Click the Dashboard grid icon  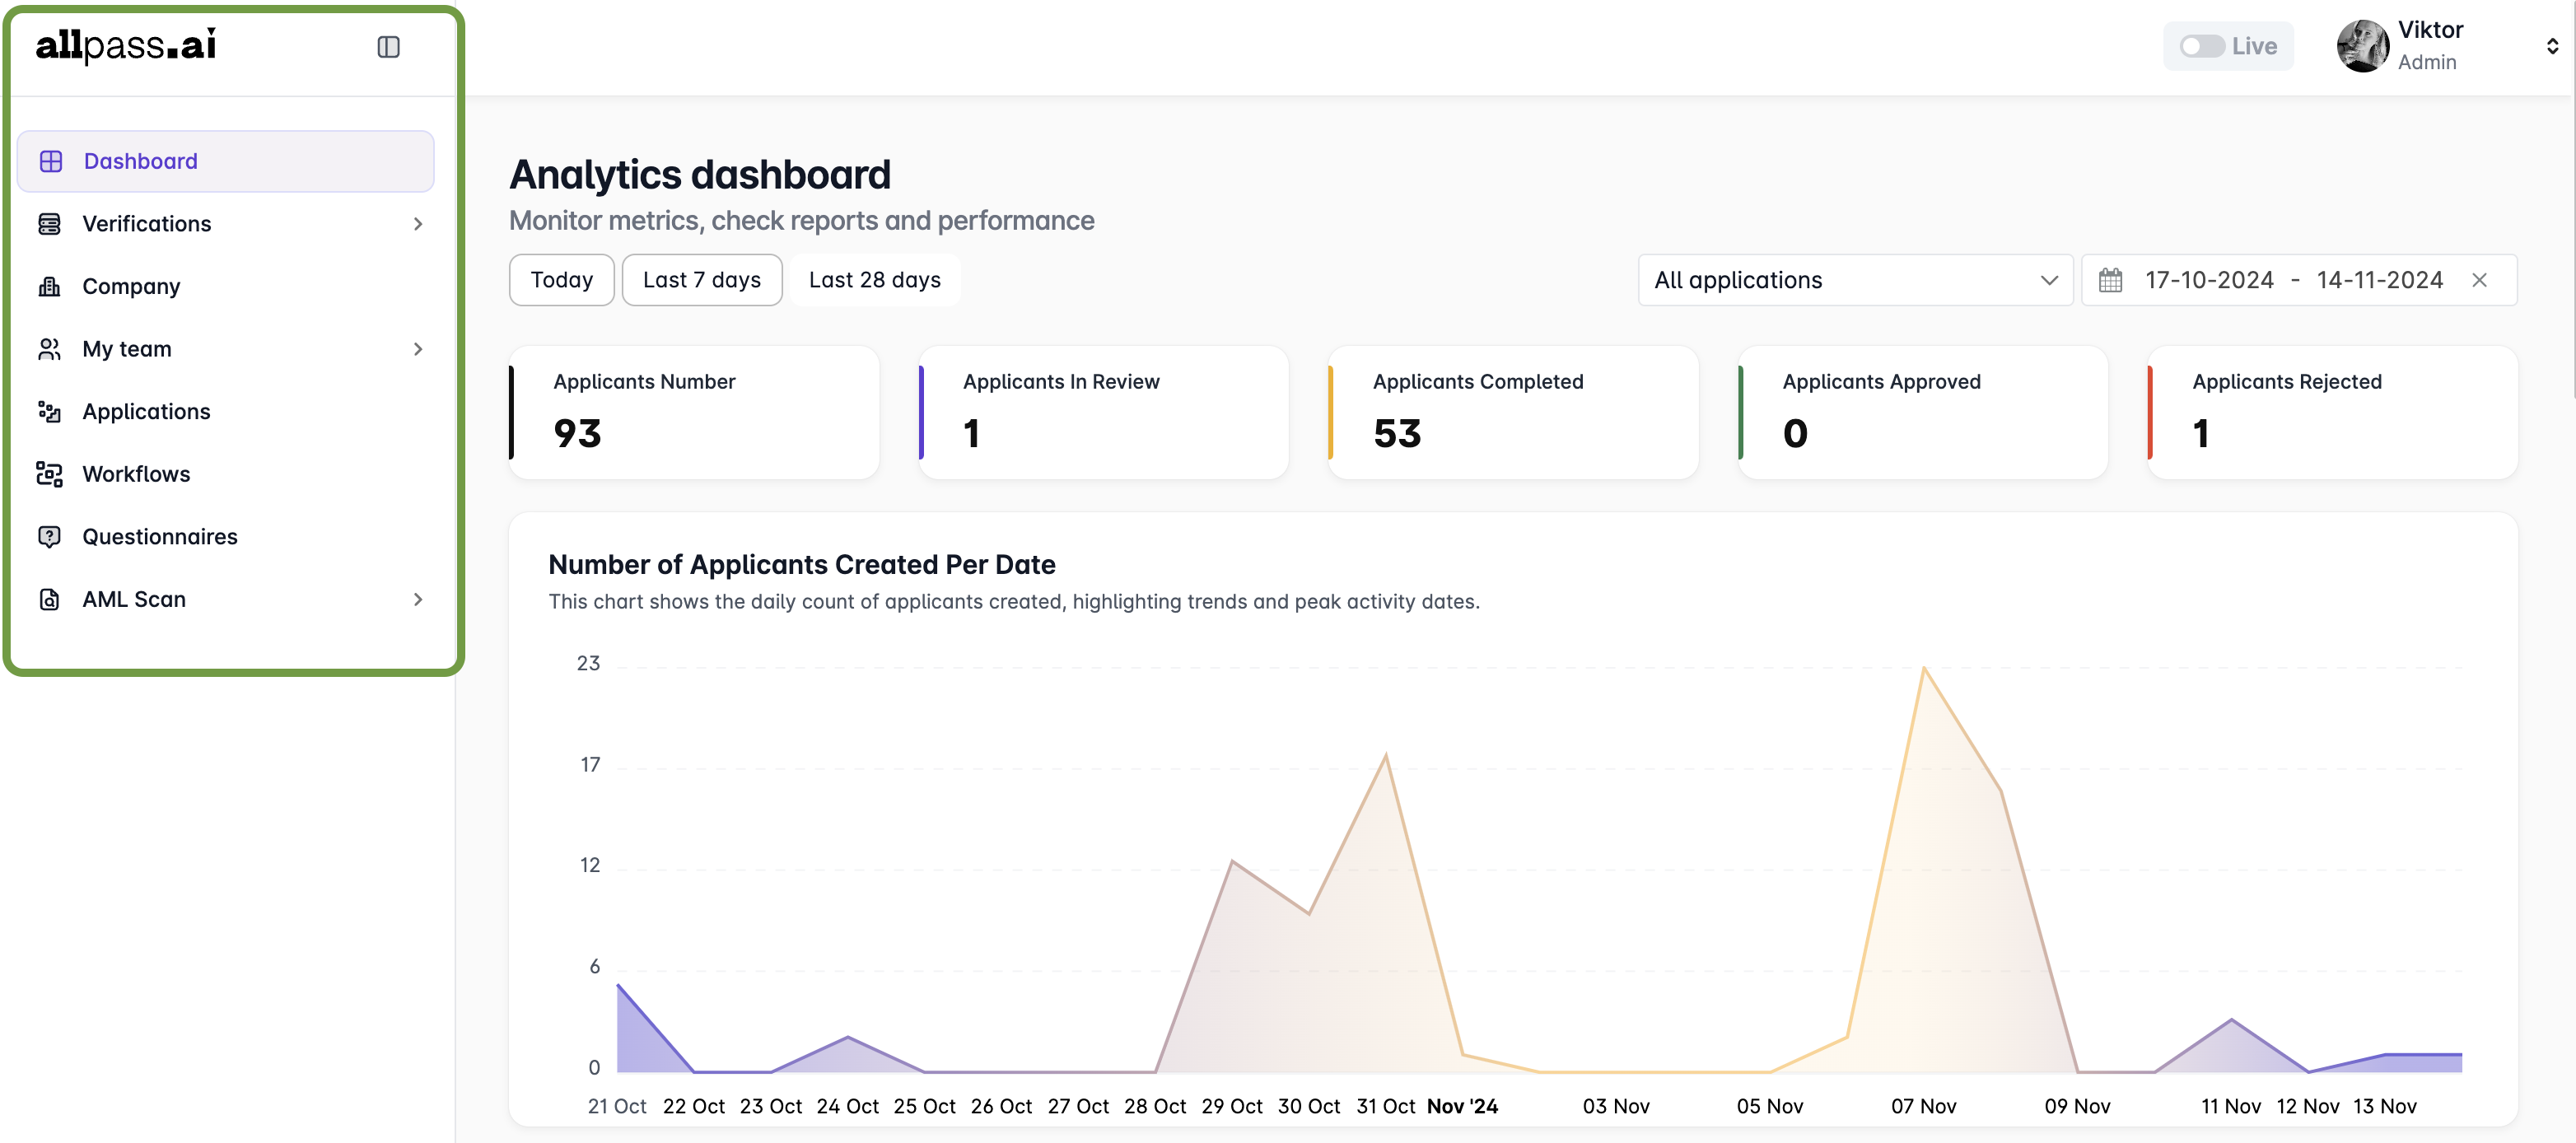pos(50,161)
